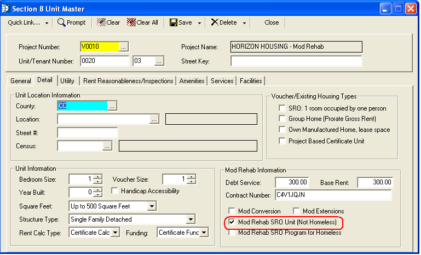This screenshot has height=255, width=421.
Task: Open the County lookup ellipsis button
Action: click(112, 106)
